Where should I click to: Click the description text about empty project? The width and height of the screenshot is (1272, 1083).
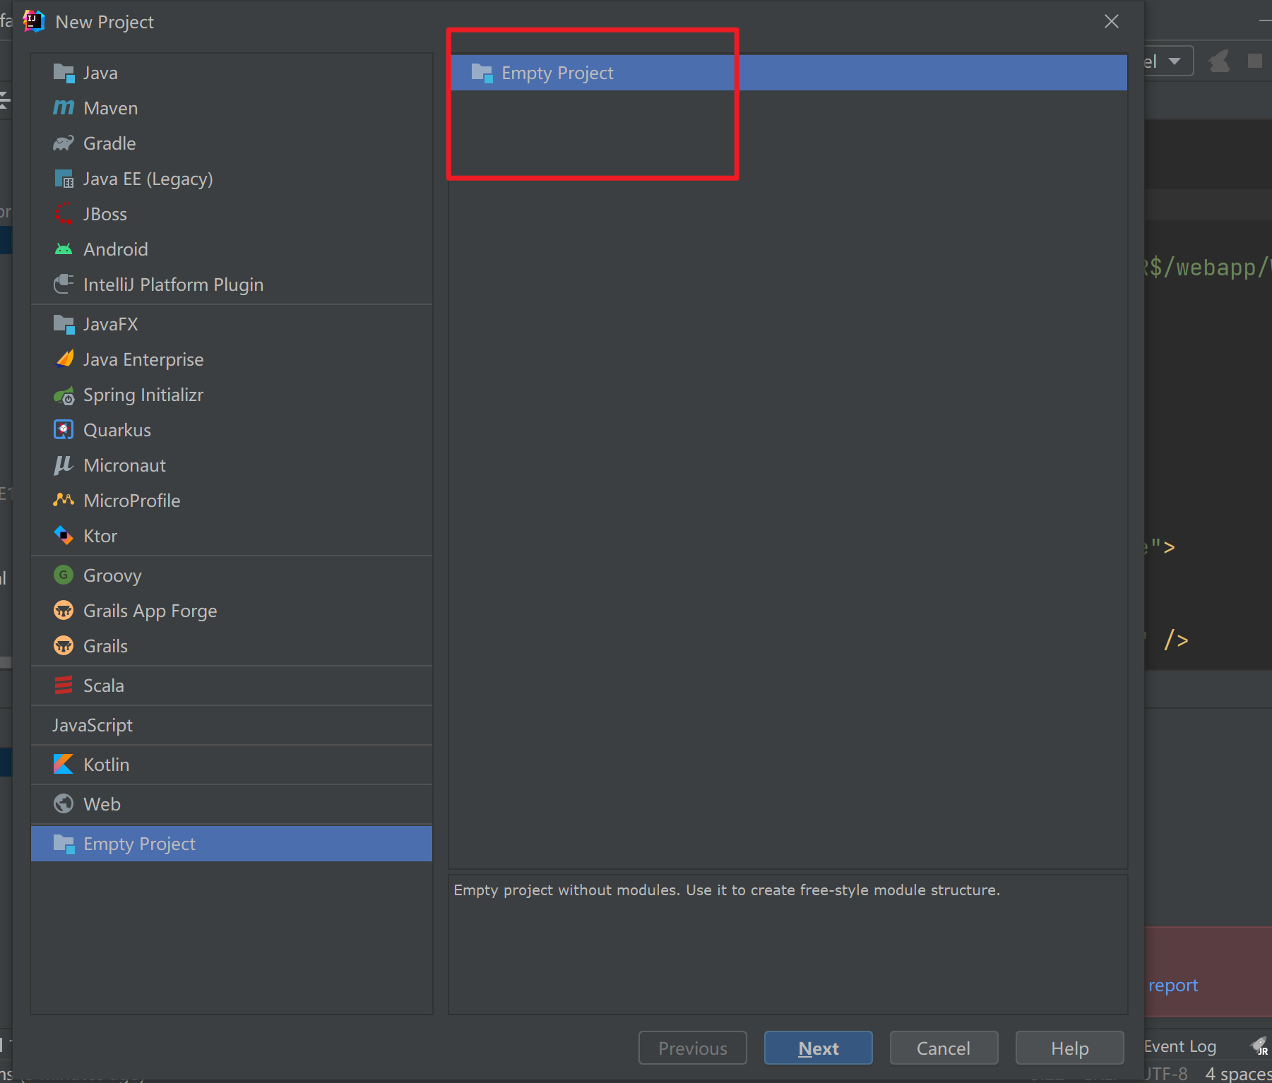[x=727, y=890]
